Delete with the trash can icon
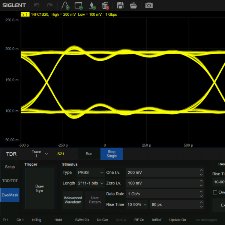This screenshot has height=225, width=225. coord(105,5)
